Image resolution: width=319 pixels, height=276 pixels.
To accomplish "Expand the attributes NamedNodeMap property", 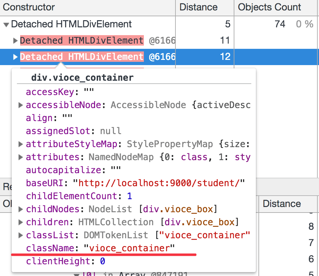I will [21, 157].
